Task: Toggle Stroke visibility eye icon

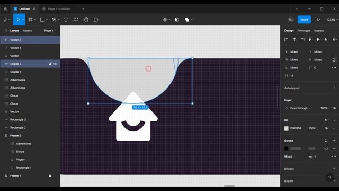Action: [326, 149]
